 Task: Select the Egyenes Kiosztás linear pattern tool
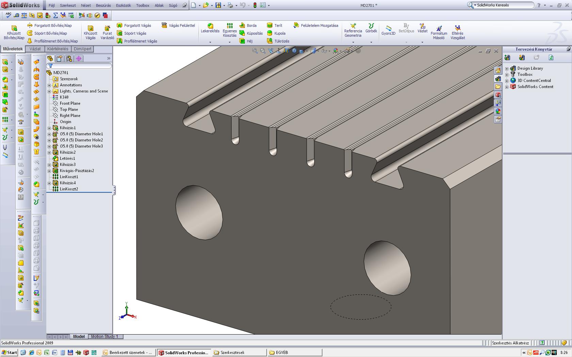click(230, 30)
